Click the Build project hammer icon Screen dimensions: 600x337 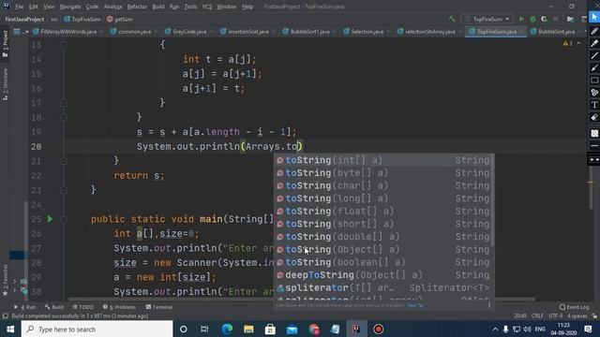pos(452,19)
